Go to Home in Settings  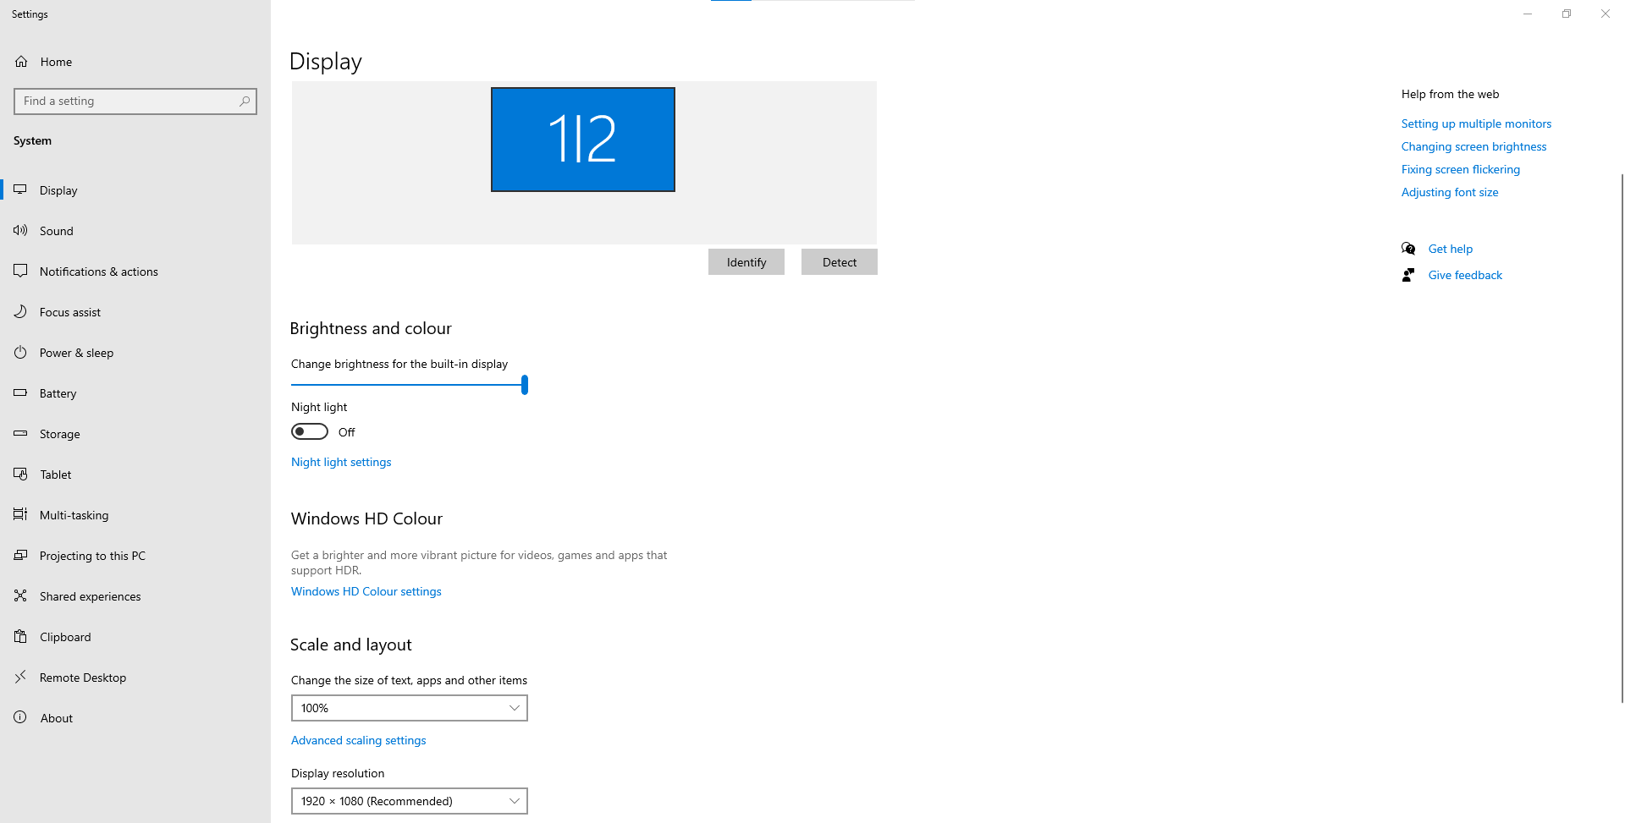135,62
